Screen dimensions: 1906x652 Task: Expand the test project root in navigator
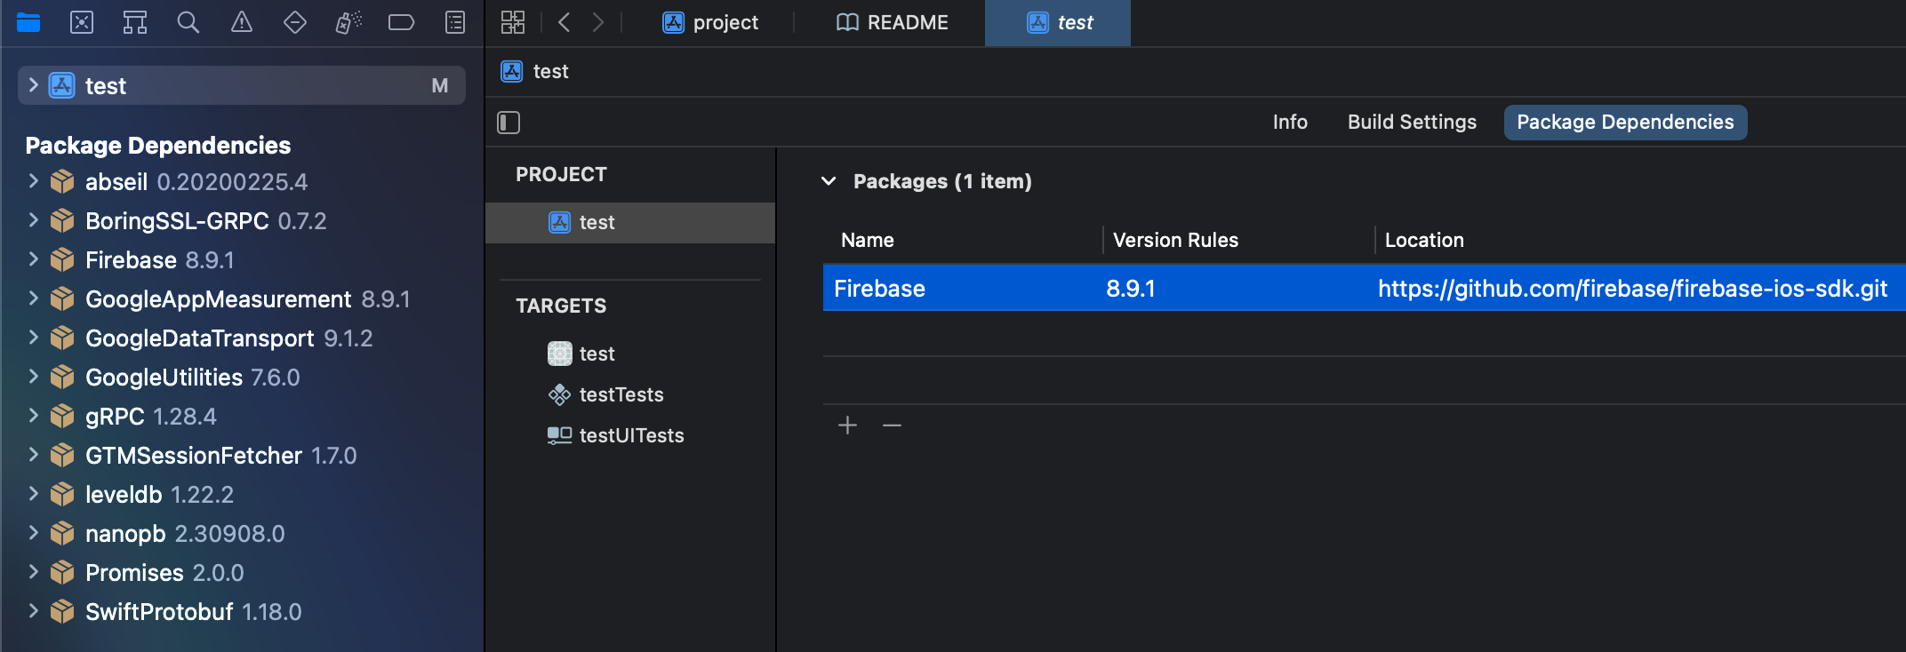[x=33, y=85]
